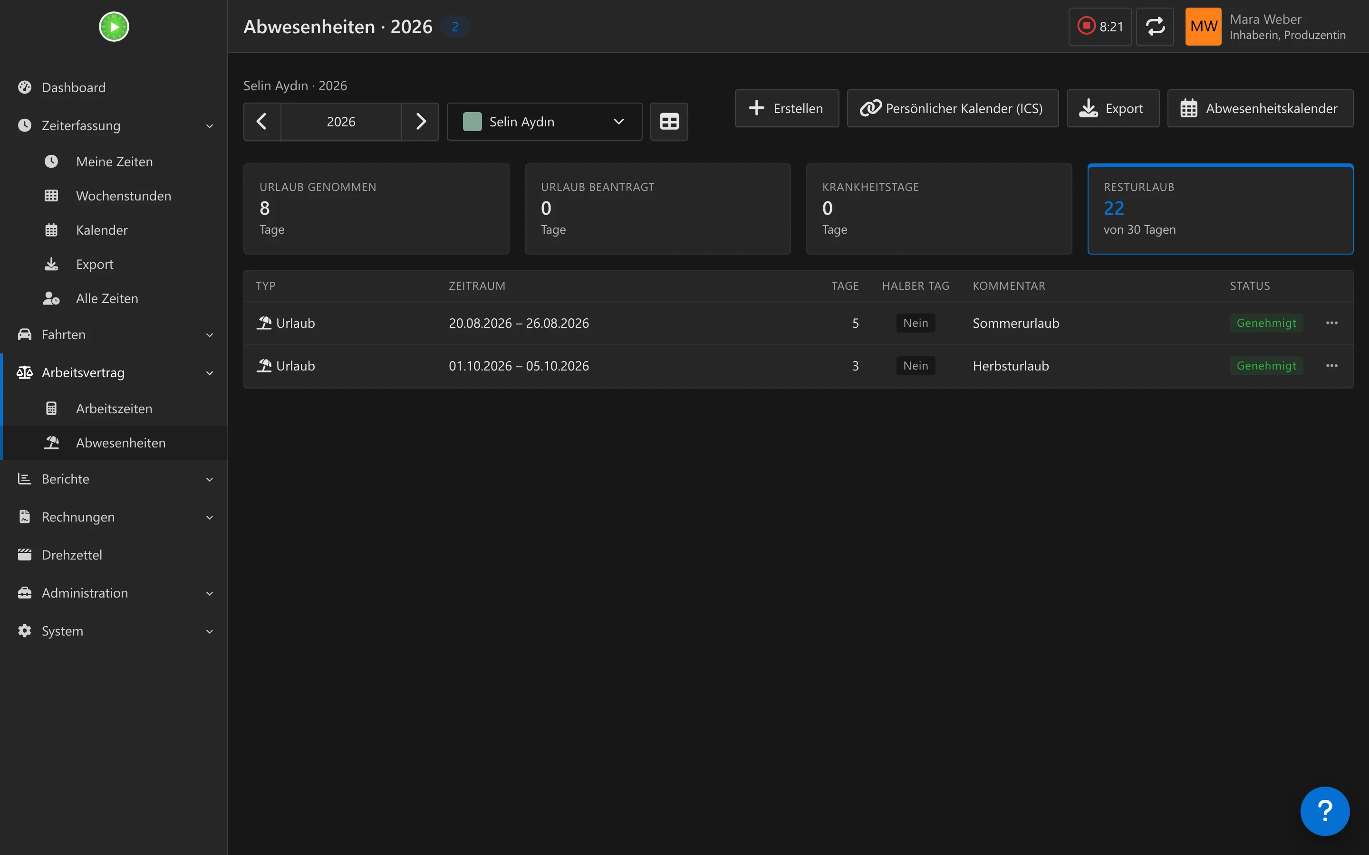Click Genehmigt status in Sommerurlaub row
Screen dimensions: 1369x855
point(1267,323)
